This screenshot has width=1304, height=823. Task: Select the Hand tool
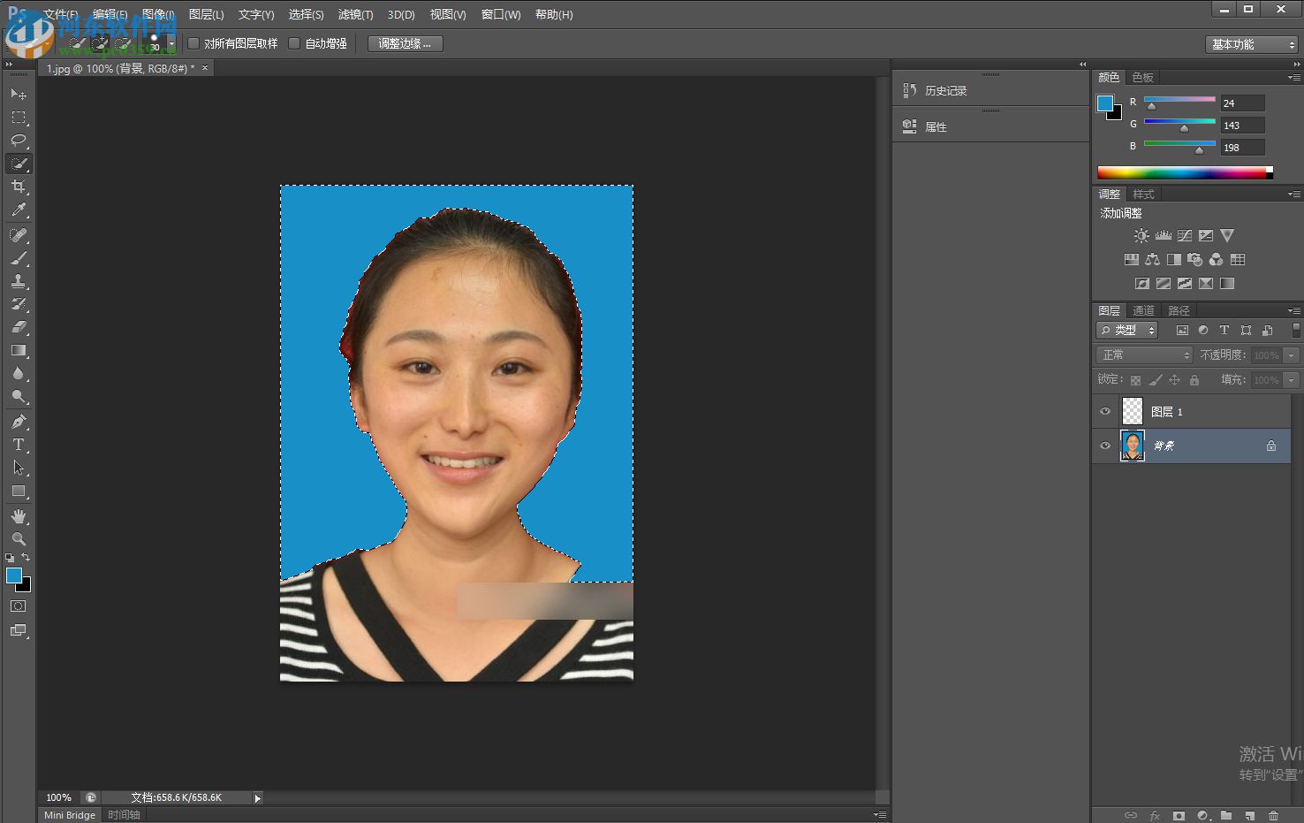click(x=18, y=516)
